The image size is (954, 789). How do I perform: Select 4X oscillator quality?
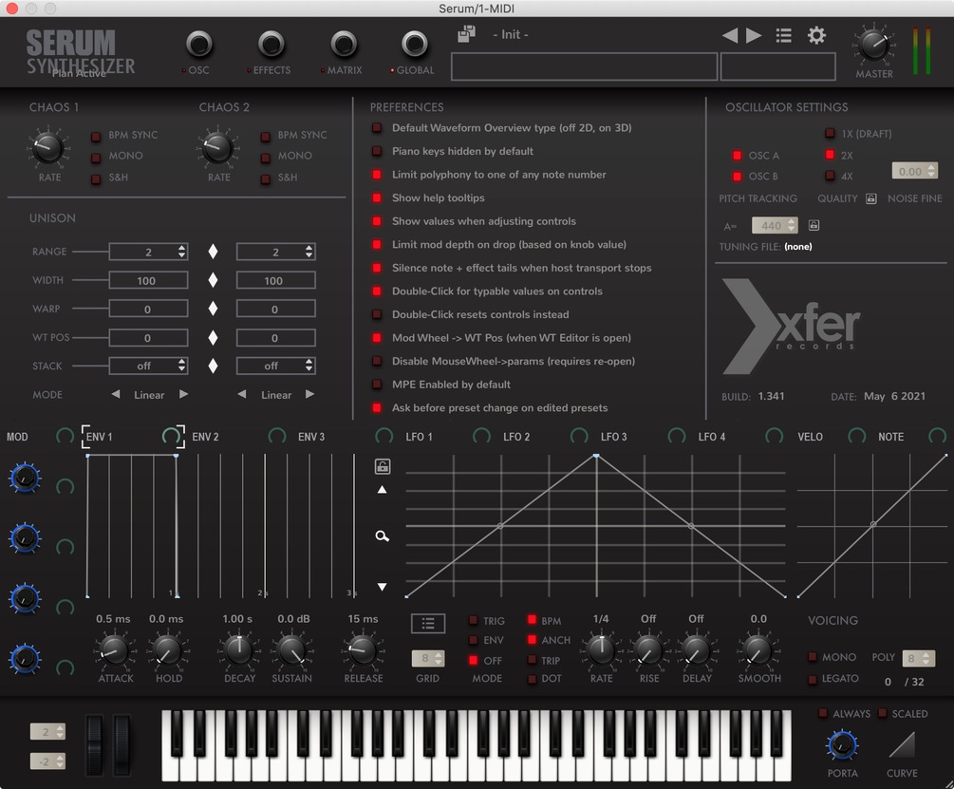(x=830, y=176)
